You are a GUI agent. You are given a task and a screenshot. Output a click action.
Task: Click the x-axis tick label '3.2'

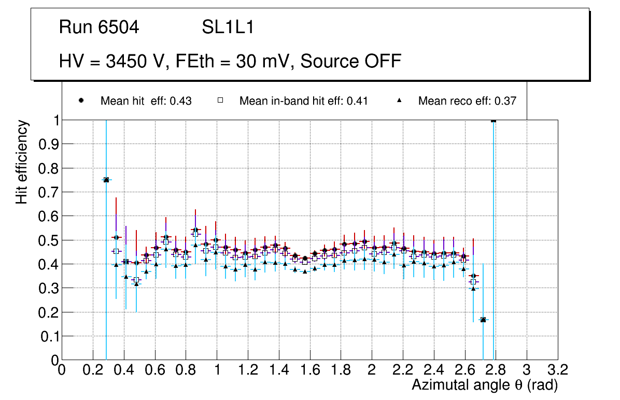click(x=557, y=370)
